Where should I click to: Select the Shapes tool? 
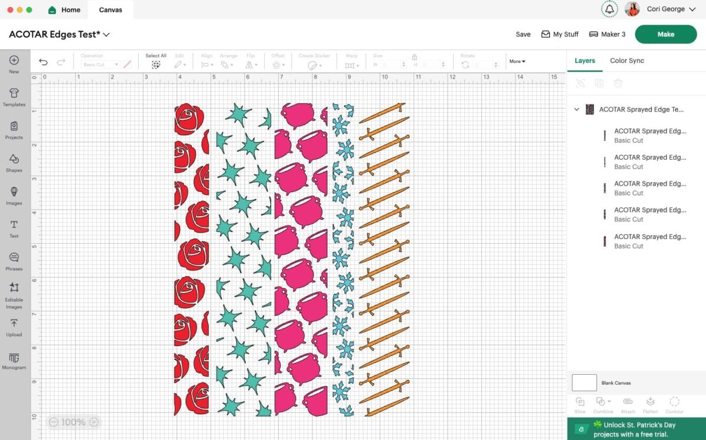(14, 163)
